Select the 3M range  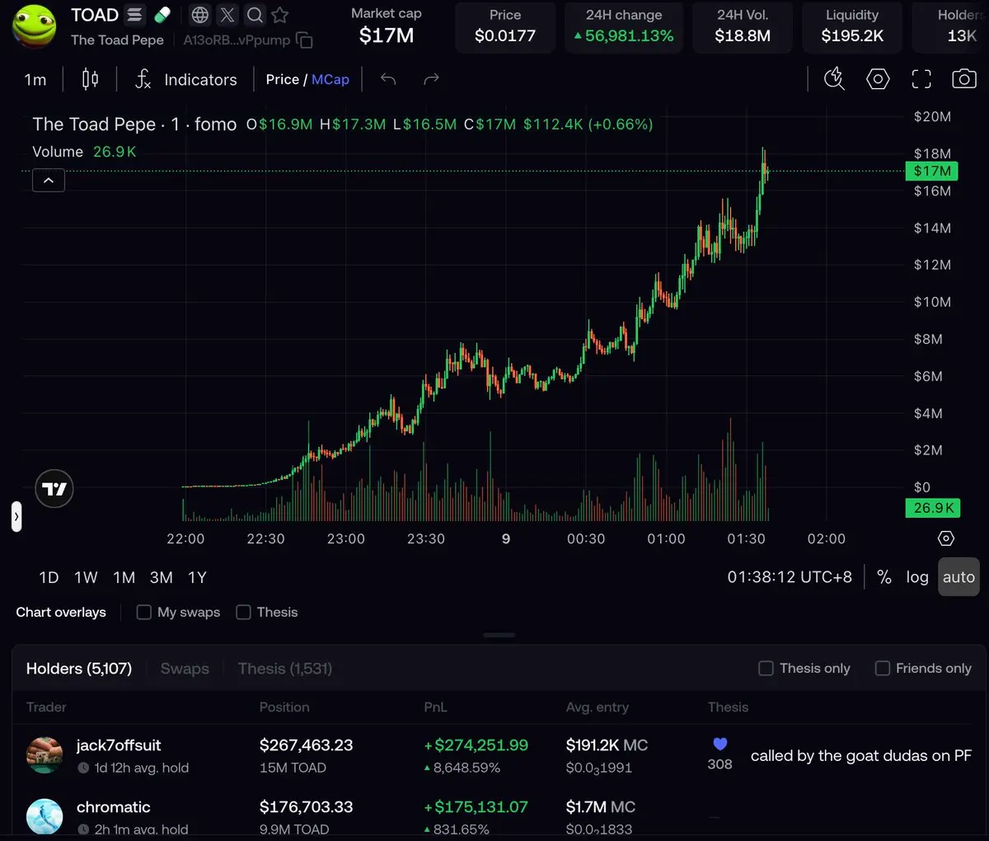(162, 577)
